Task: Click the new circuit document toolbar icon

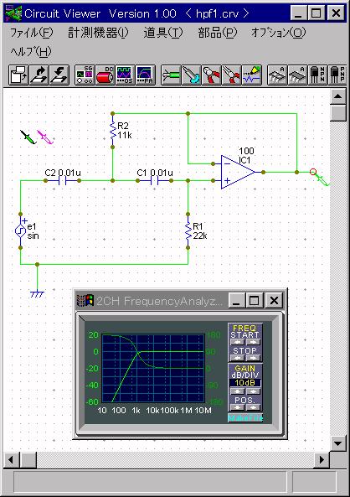Action: point(18,75)
